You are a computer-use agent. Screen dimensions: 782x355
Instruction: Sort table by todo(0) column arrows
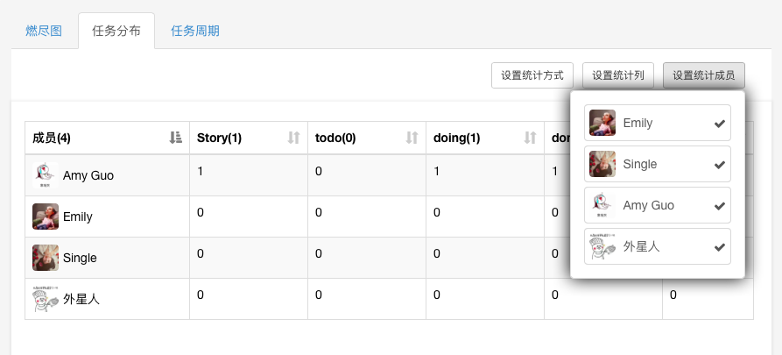(x=412, y=138)
